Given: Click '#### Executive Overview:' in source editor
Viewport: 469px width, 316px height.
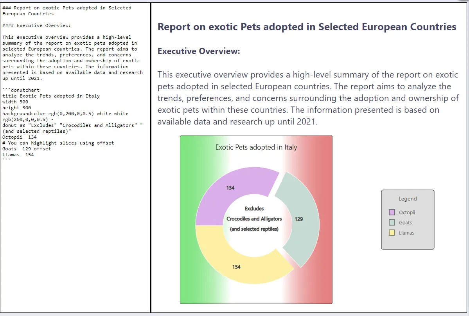Looking at the screenshot, I should [36, 25].
